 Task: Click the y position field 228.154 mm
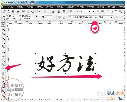click(x=11, y=19)
